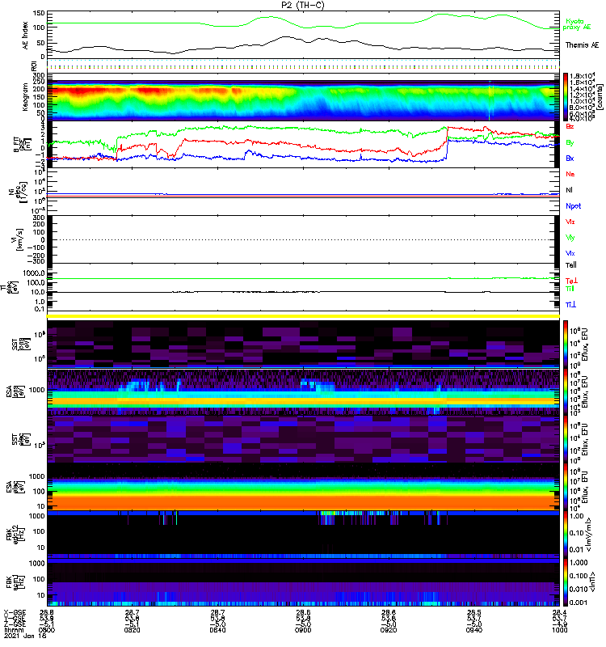Click the Keogram axis label
This screenshot has width=606, height=647.
tap(26, 96)
